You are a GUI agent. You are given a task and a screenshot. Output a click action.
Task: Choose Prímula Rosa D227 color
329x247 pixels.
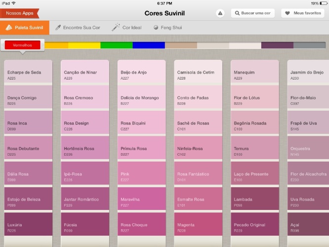[x=142, y=148]
